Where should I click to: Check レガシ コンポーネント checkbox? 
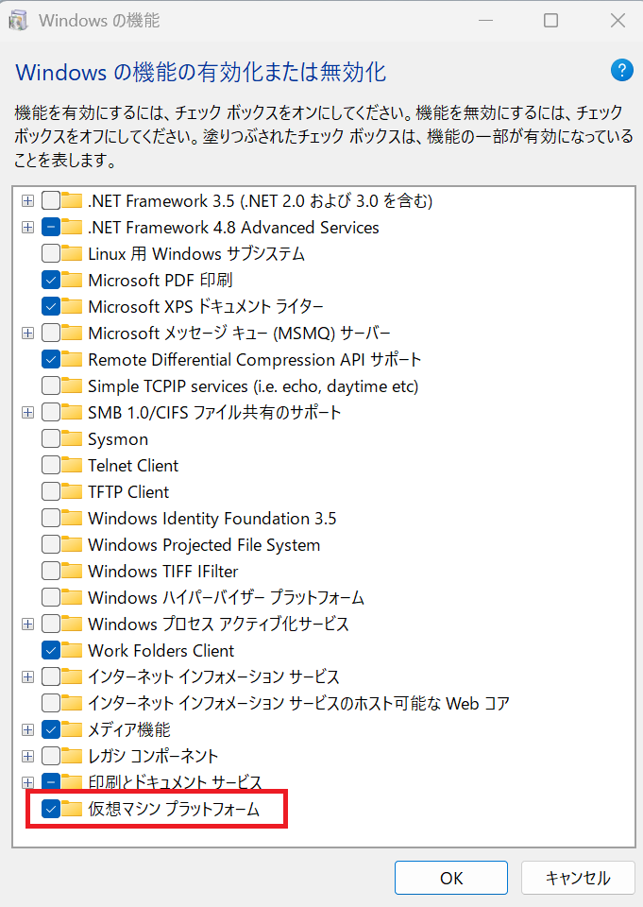(x=51, y=756)
